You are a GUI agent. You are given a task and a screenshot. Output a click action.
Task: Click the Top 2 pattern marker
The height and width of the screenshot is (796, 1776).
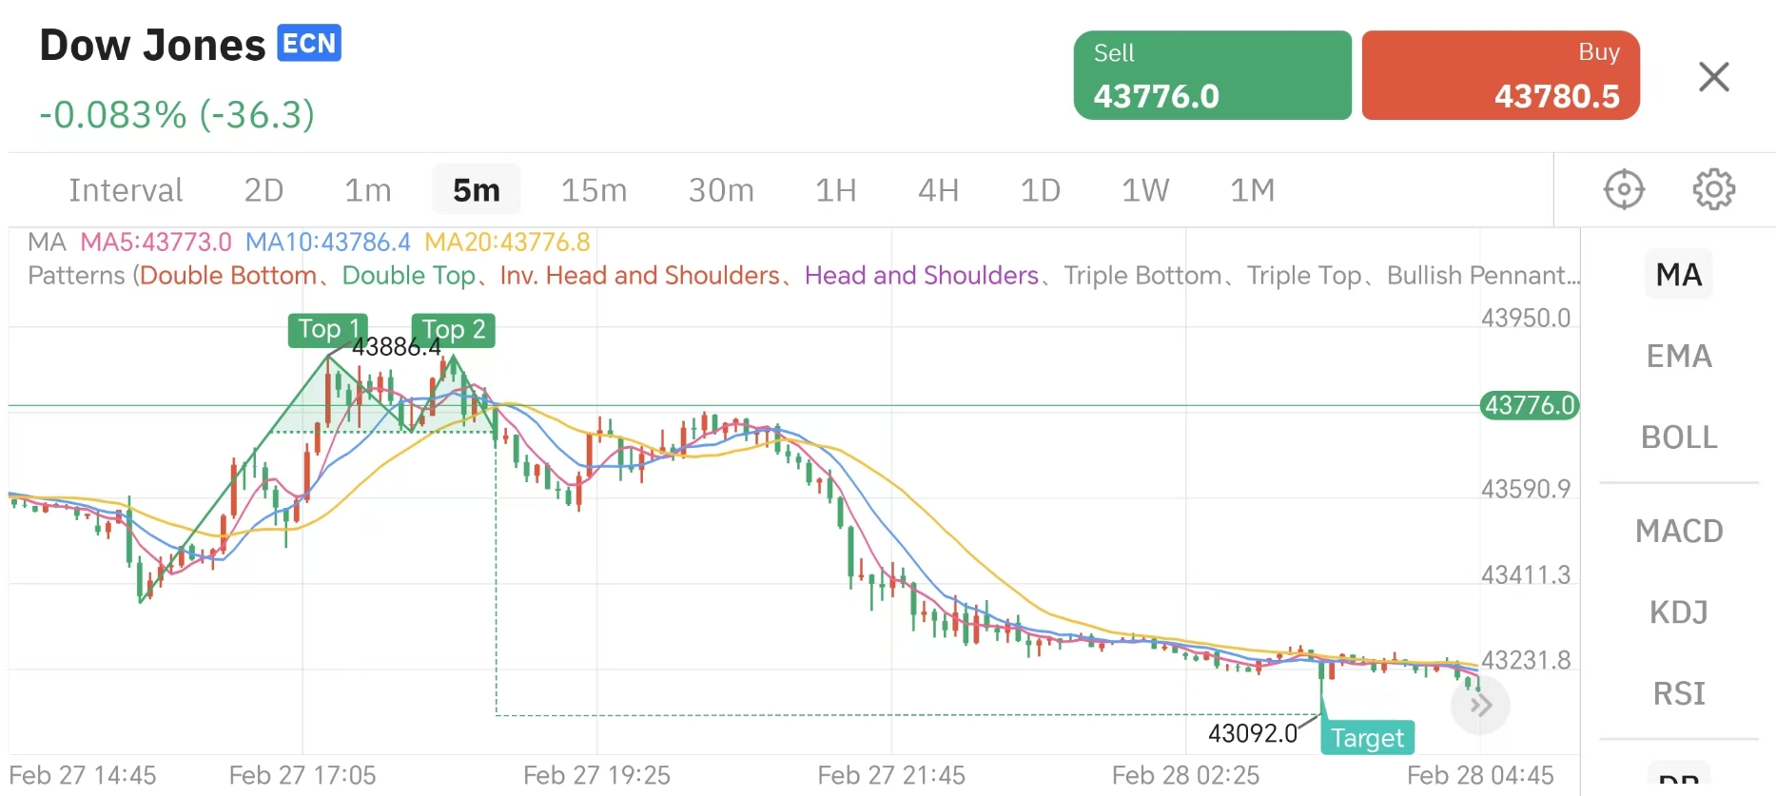point(453,330)
